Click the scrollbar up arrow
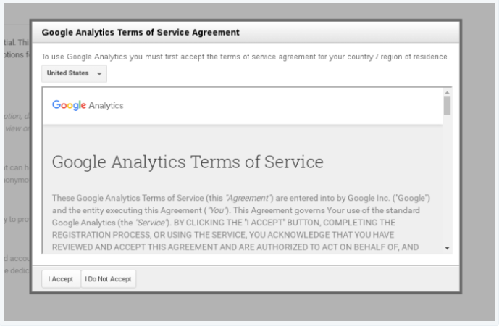 [x=447, y=93]
